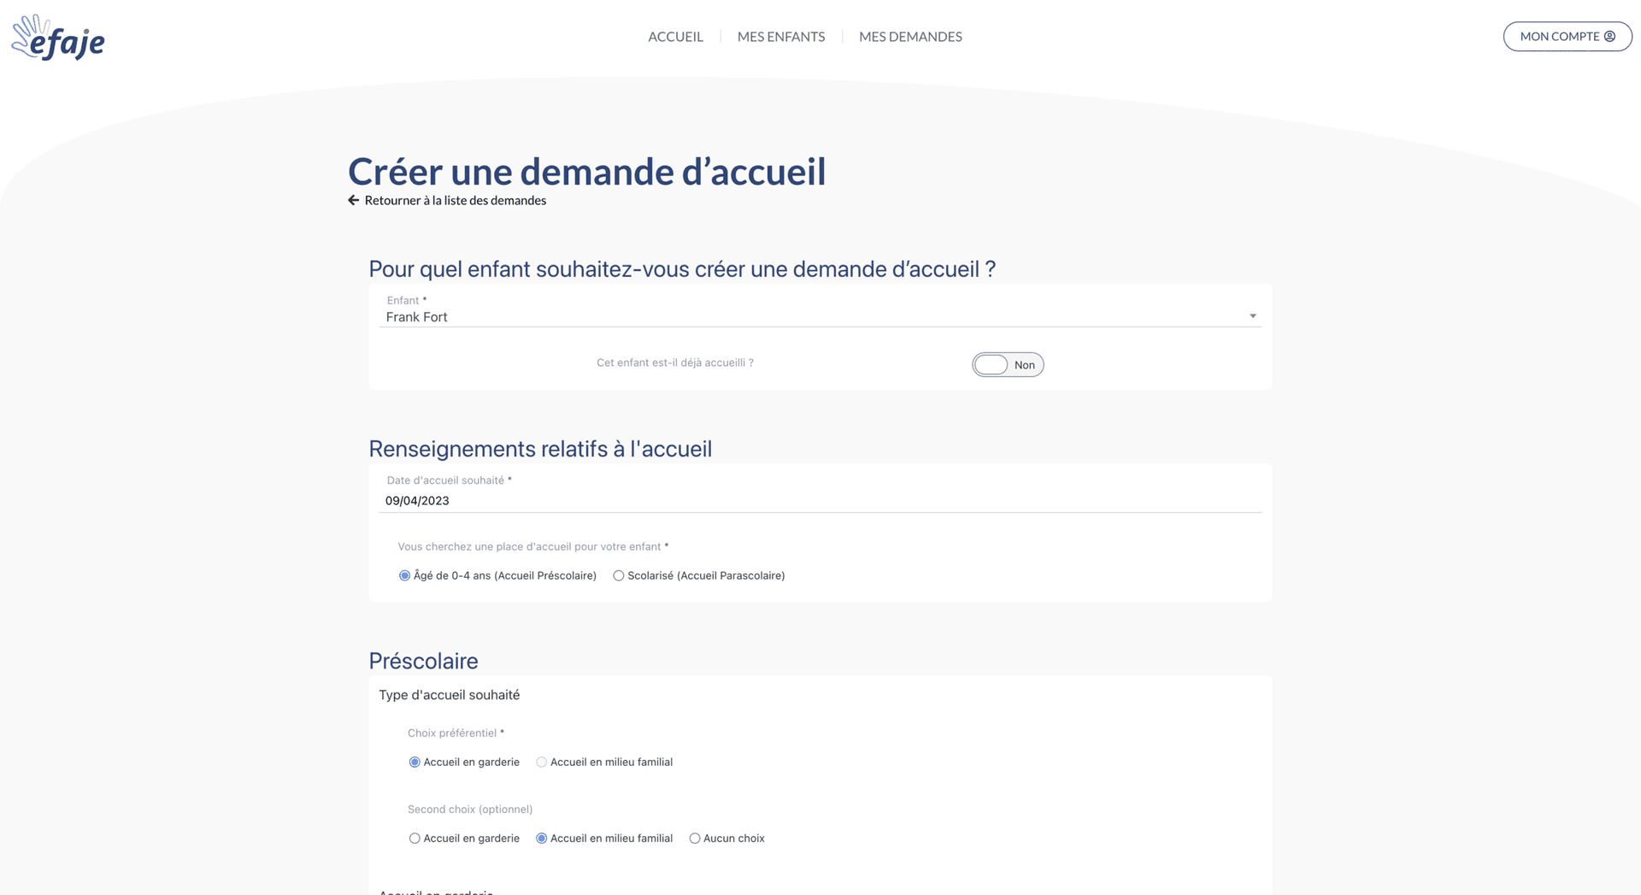Click the Frank Fort child selection field
Viewport: 1641px width, 895px height.
769,317
